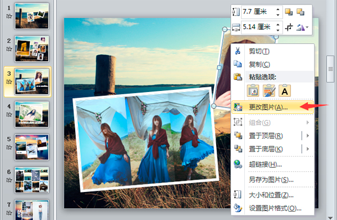Click the animation star under slide 3

(x=9, y=82)
